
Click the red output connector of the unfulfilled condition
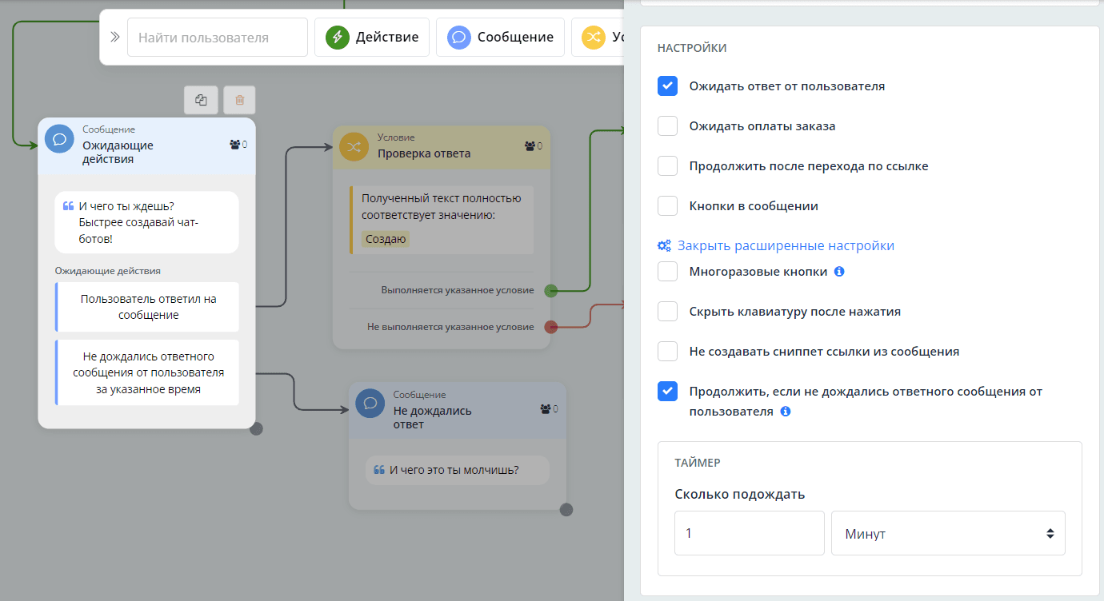pyautogui.click(x=550, y=327)
